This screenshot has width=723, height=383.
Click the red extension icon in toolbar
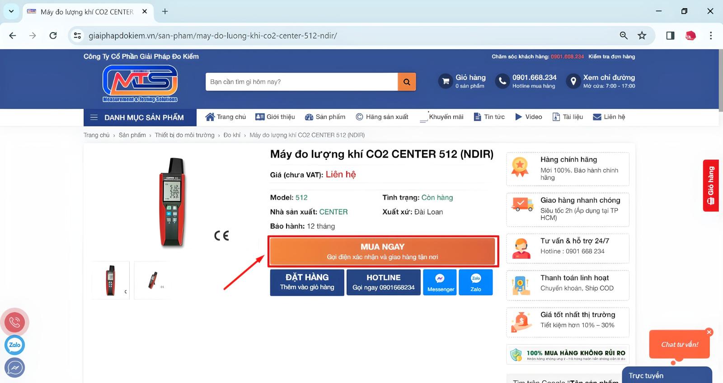[690, 36]
